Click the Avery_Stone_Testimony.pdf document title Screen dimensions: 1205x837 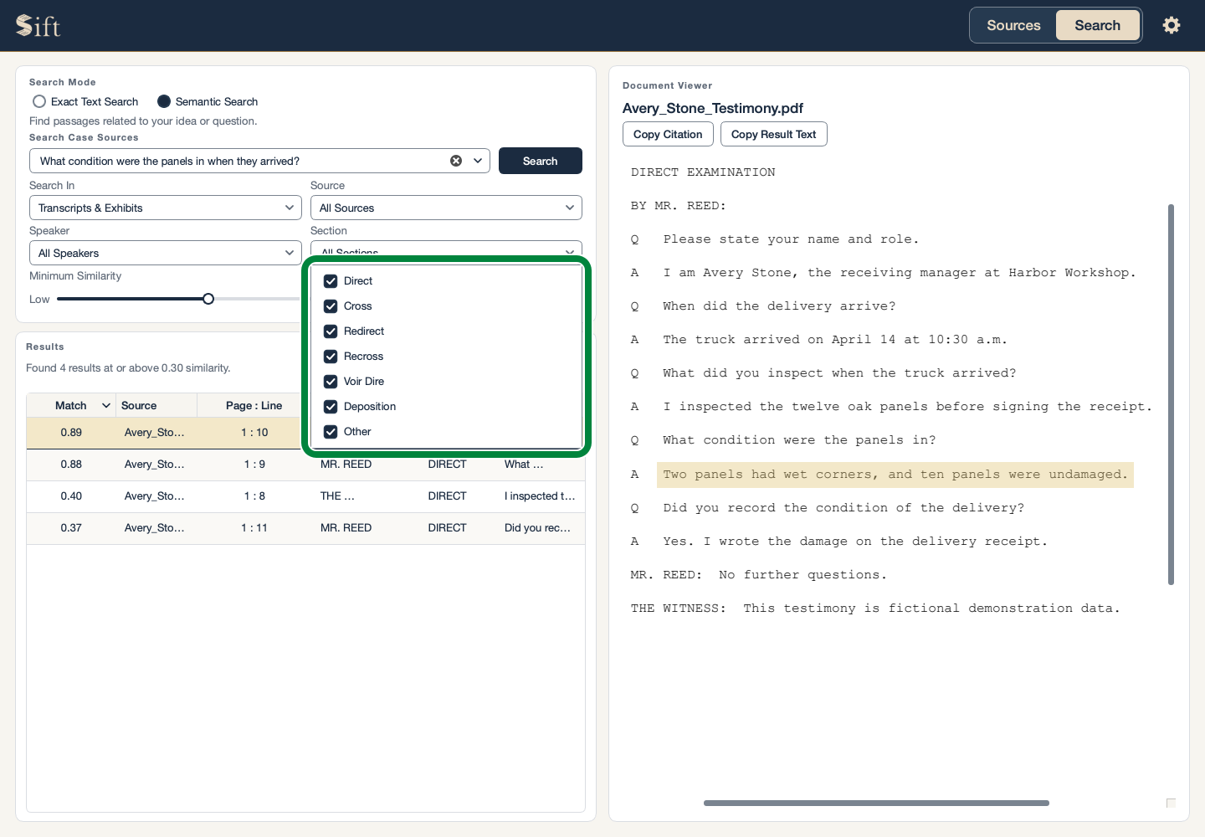[x=713, y=108]
